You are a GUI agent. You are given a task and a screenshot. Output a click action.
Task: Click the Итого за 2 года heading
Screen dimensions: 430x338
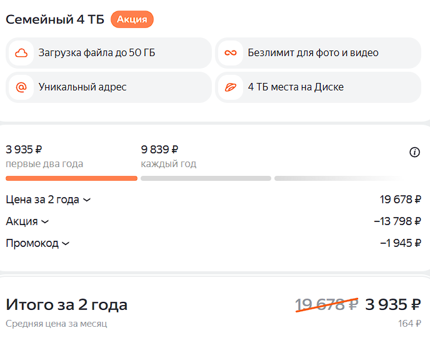66,305
